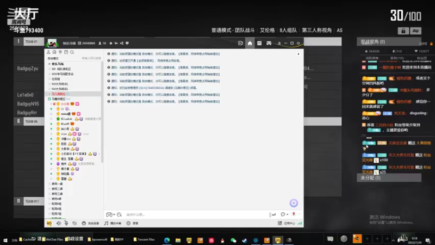Open the app center in bottom bar
Image resolution: width=435 pixels, height=245 pixels.
click(287, 223)
